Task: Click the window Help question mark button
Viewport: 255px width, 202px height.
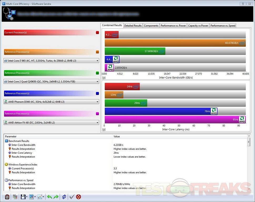Action: click(242, 4)
